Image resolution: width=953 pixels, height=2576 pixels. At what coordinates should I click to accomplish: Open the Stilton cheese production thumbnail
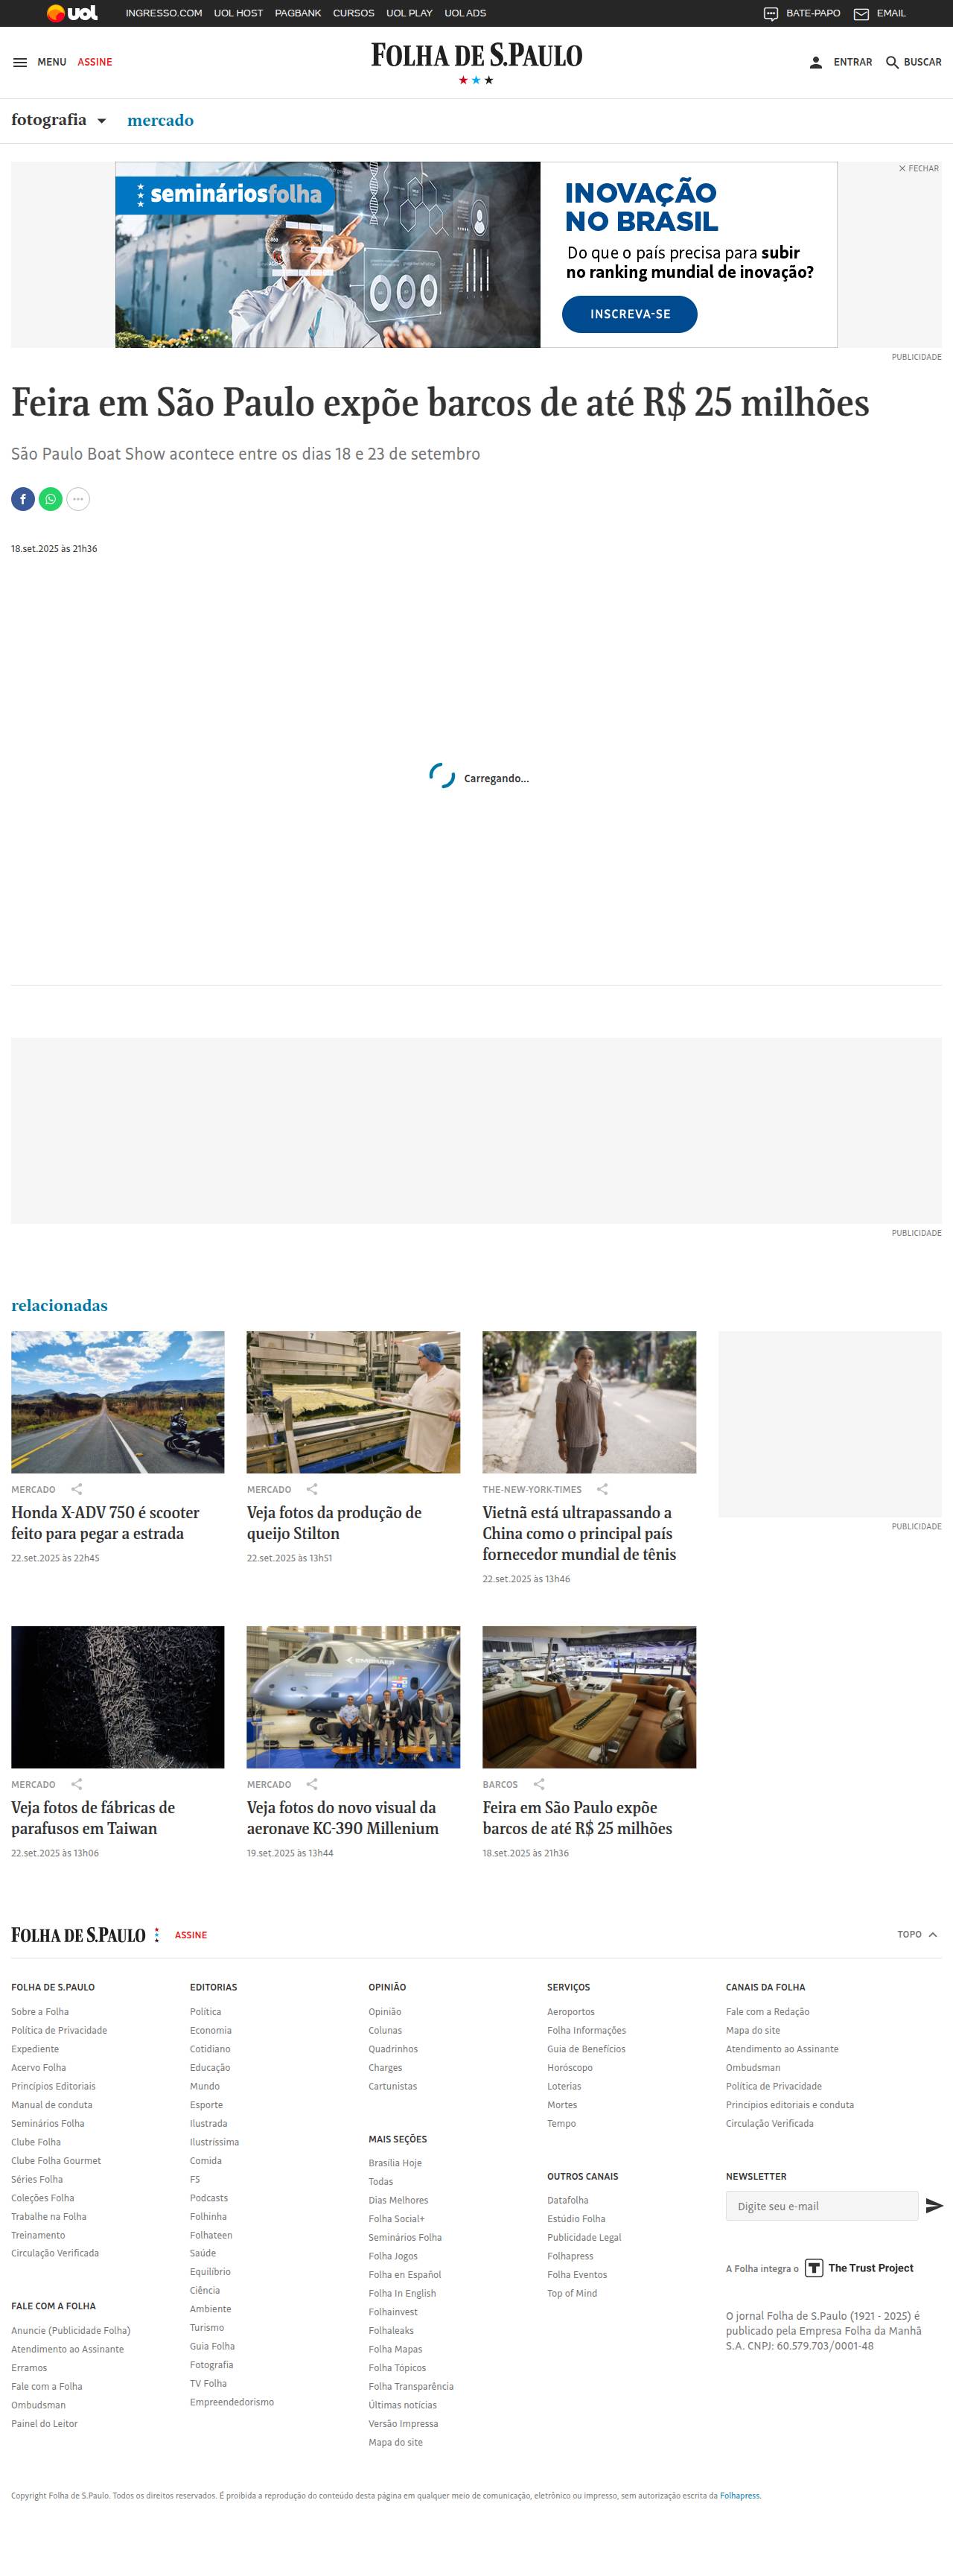[x=353, y=1401]
